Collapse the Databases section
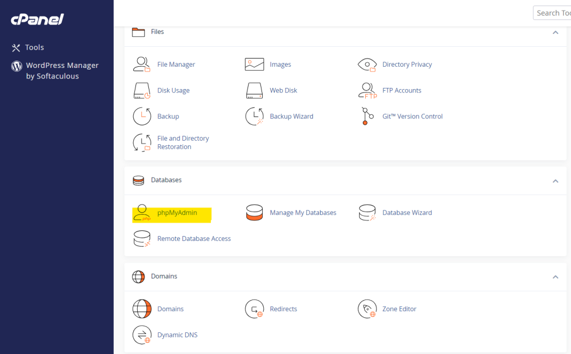 click(555, 181)
